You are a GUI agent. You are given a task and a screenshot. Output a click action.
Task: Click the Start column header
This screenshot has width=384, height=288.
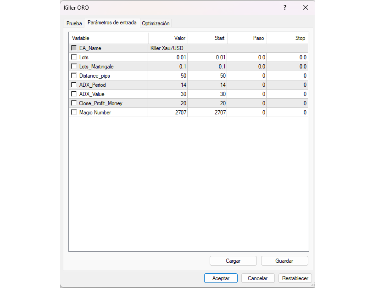tap(207, 38)
